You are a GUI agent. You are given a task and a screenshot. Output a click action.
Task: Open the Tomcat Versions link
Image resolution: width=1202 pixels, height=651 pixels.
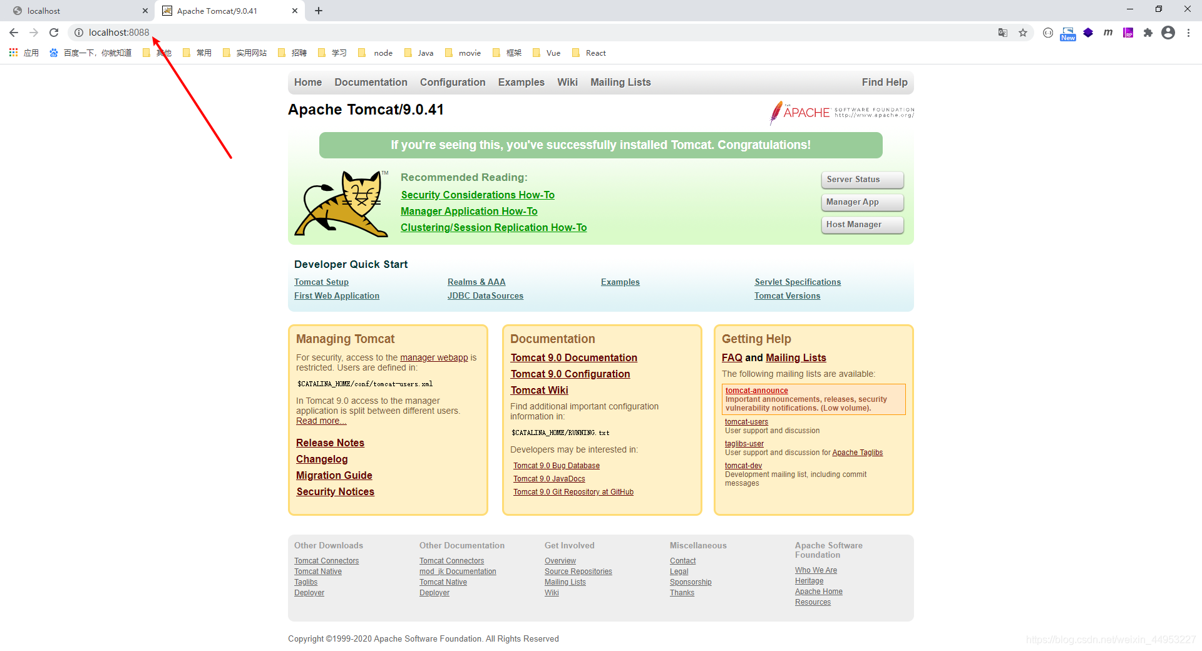tap(787, 296)
